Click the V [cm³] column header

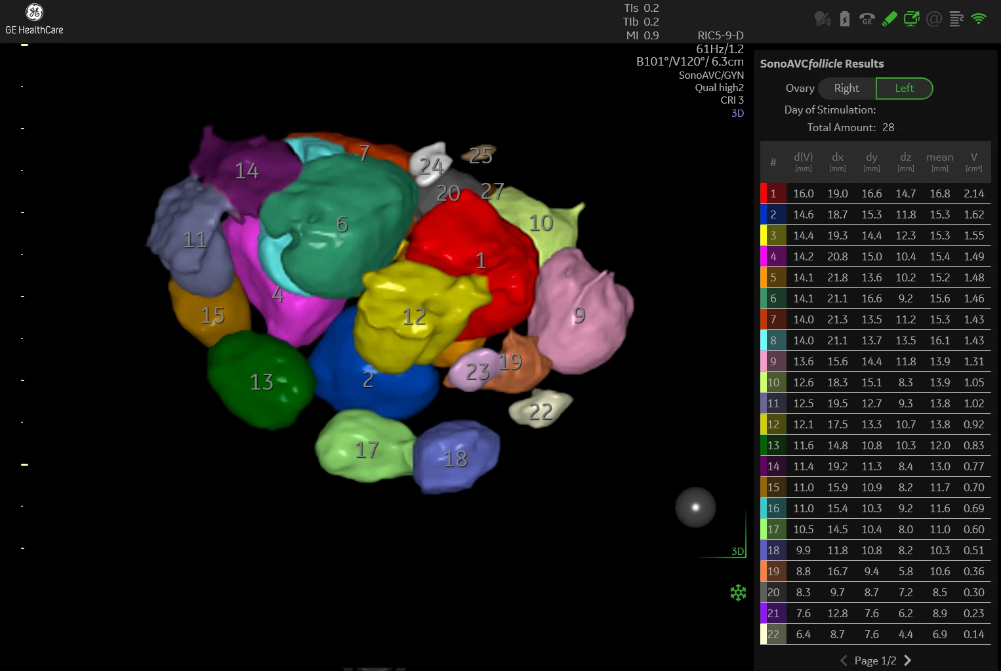click(x=974, y=162)
